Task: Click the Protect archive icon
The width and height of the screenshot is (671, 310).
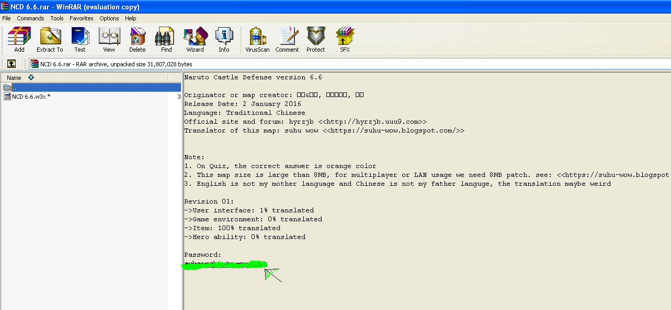Action: (x=316, y=40)
